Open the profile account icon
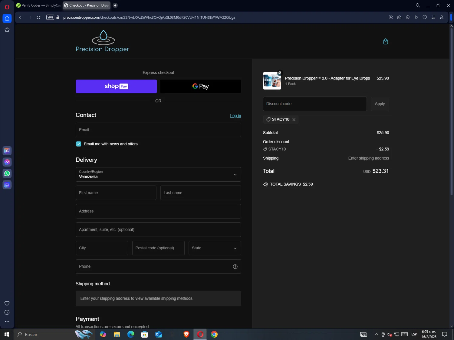Image resolution: width=454 pixels, height=340 pixels. [442, 18]
